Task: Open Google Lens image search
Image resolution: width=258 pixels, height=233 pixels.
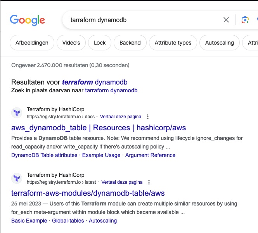Action: point(245,20)
